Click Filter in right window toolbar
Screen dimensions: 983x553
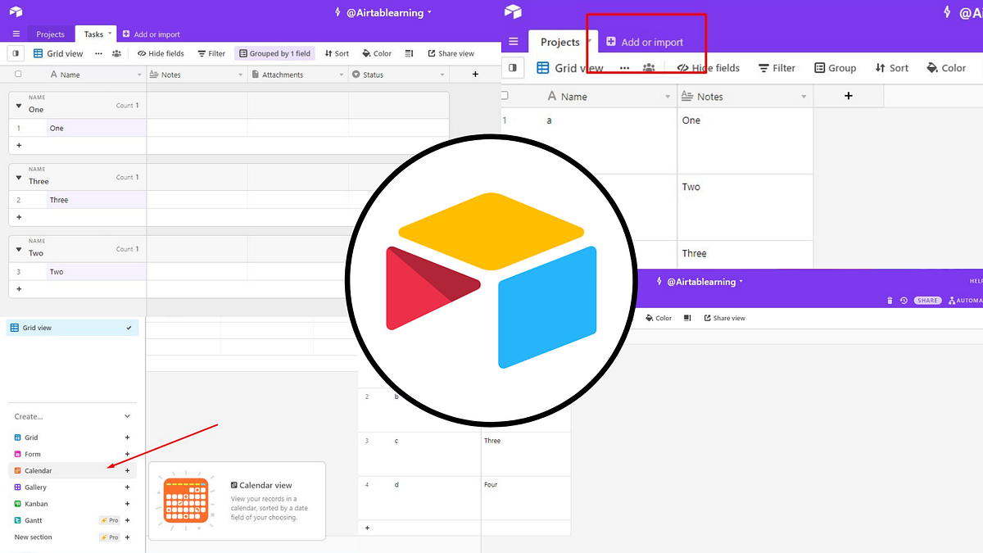(777, 68)
